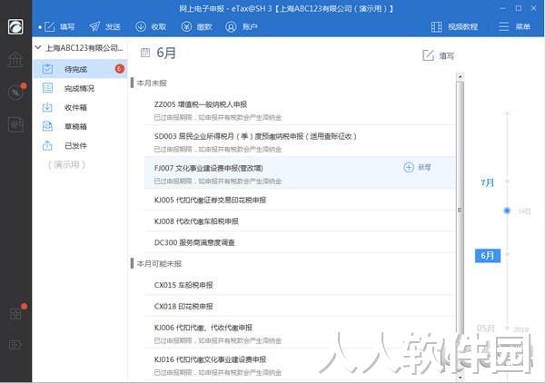Click the 发送 paper-plane toolbar icon
Screen dimensions: 545x383
94,26
